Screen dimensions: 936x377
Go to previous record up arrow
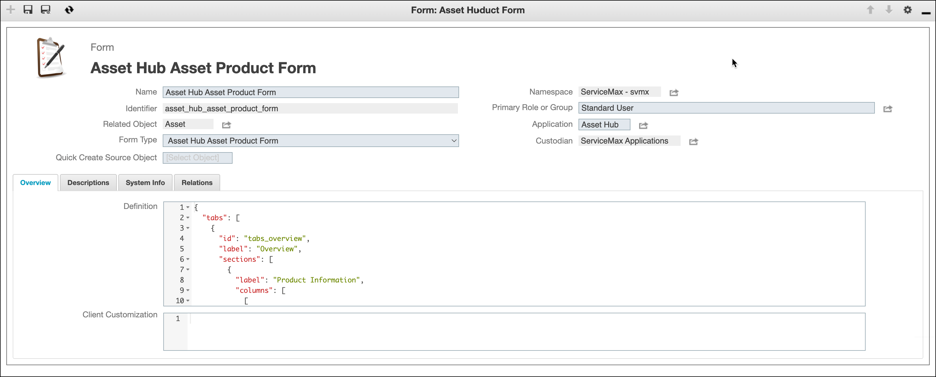pos(870,10)
